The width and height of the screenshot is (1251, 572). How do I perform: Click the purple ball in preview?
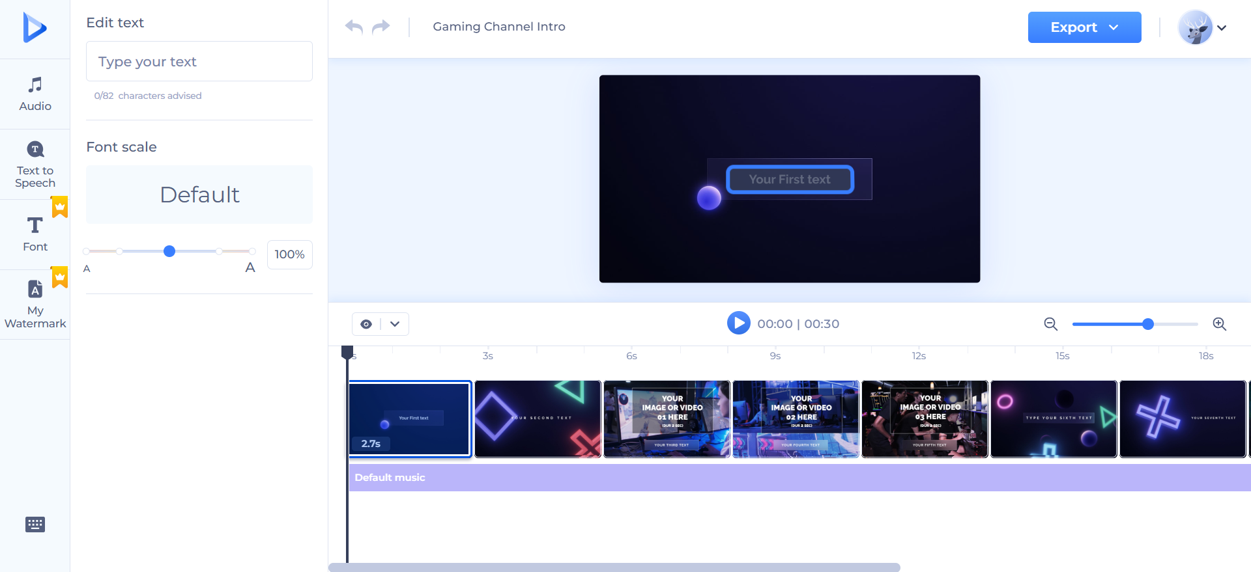click(x=709, y=198)
